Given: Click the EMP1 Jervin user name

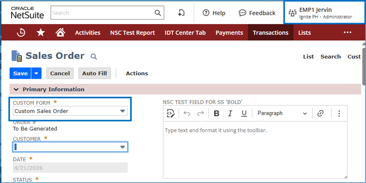Looking at the screenshot, I should pyautogui.click(x=316, y=10).
